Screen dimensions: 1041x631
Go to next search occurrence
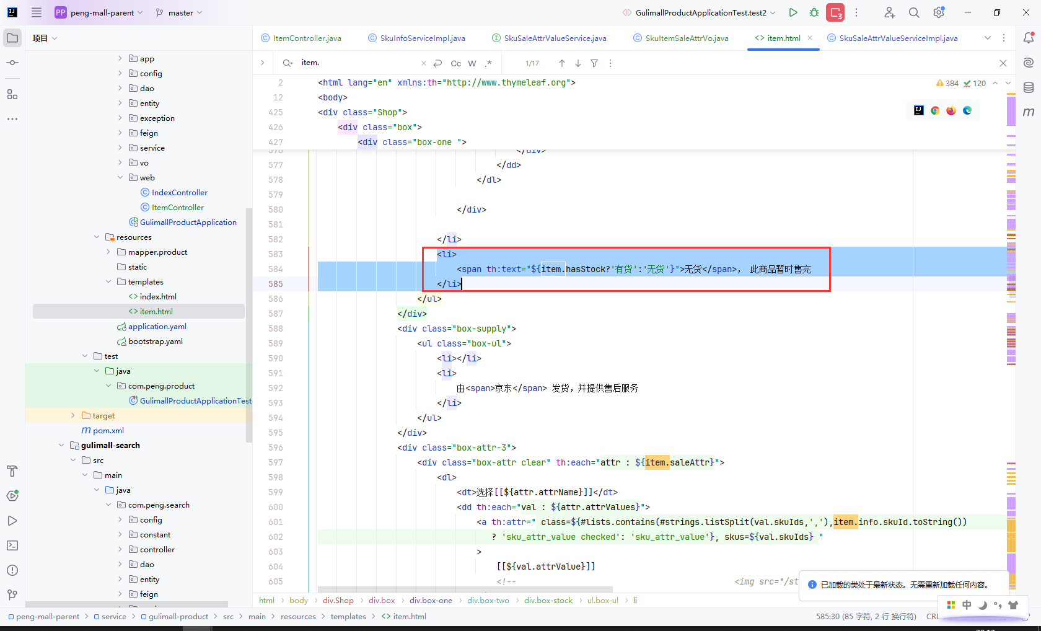(x=578, y=63)
